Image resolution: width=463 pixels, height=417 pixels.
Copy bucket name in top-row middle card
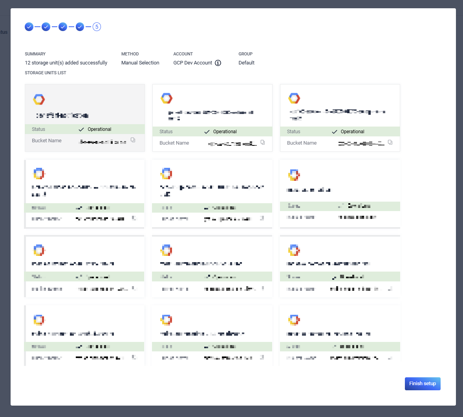(x=263, y=142)
